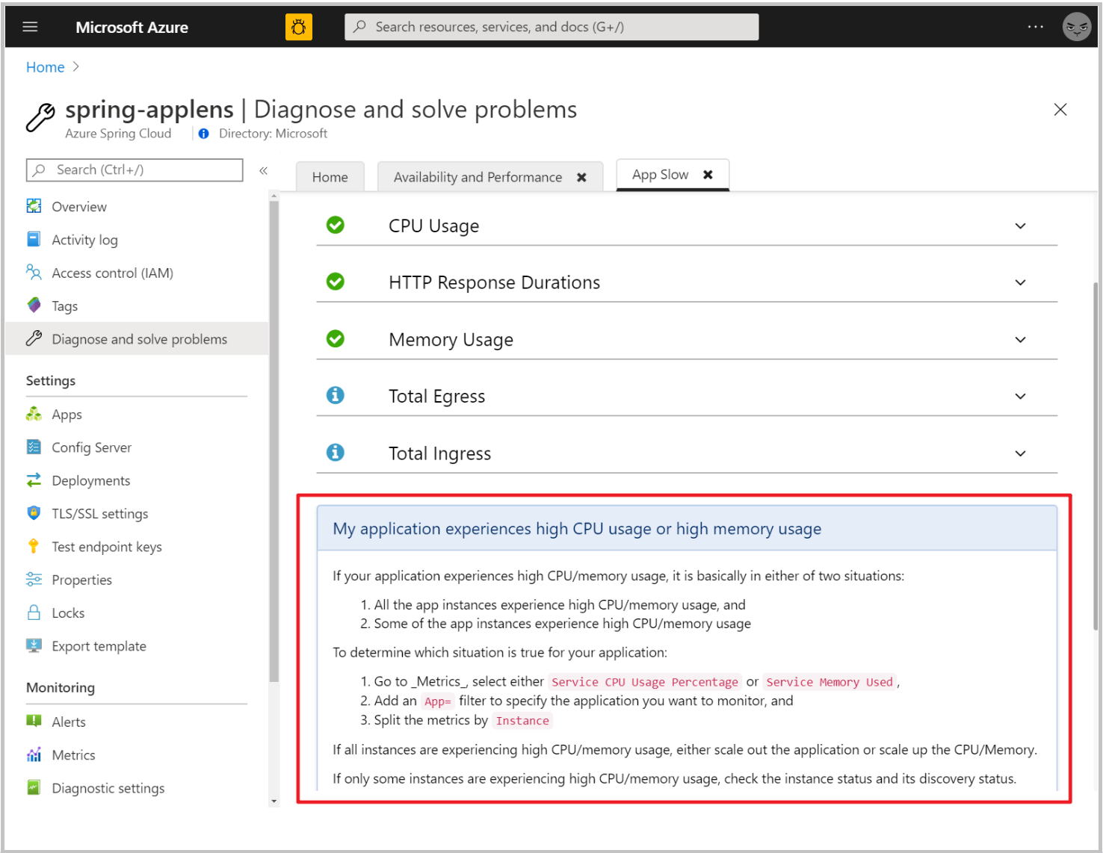
Task: Click the Metrics chart icon
Action: (x=34, y=754)
